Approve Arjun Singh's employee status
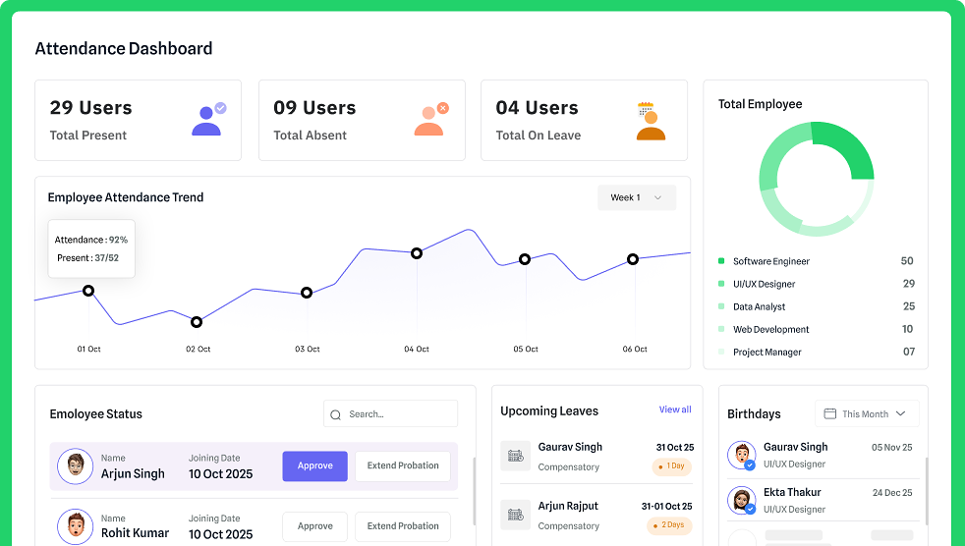965x546 pixels. (x=314, y=466)
